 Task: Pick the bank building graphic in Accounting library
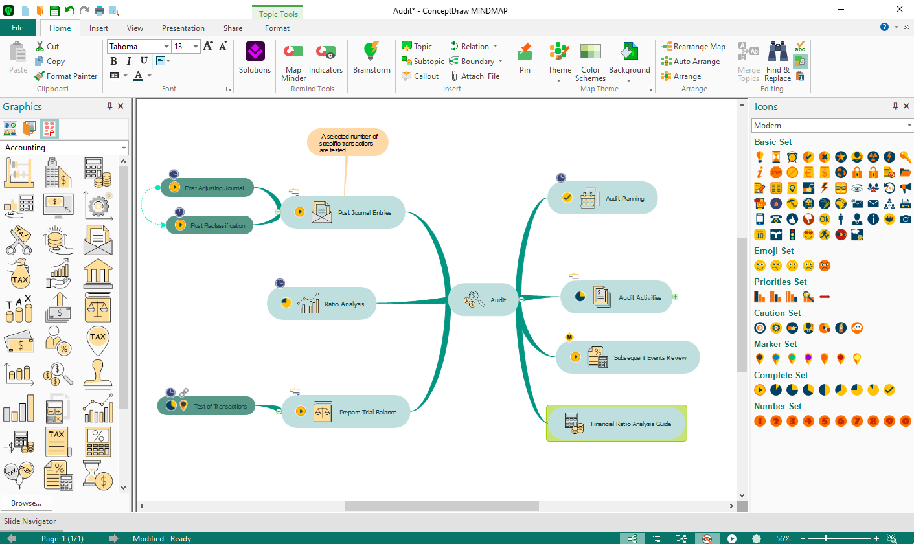[98, 273]
